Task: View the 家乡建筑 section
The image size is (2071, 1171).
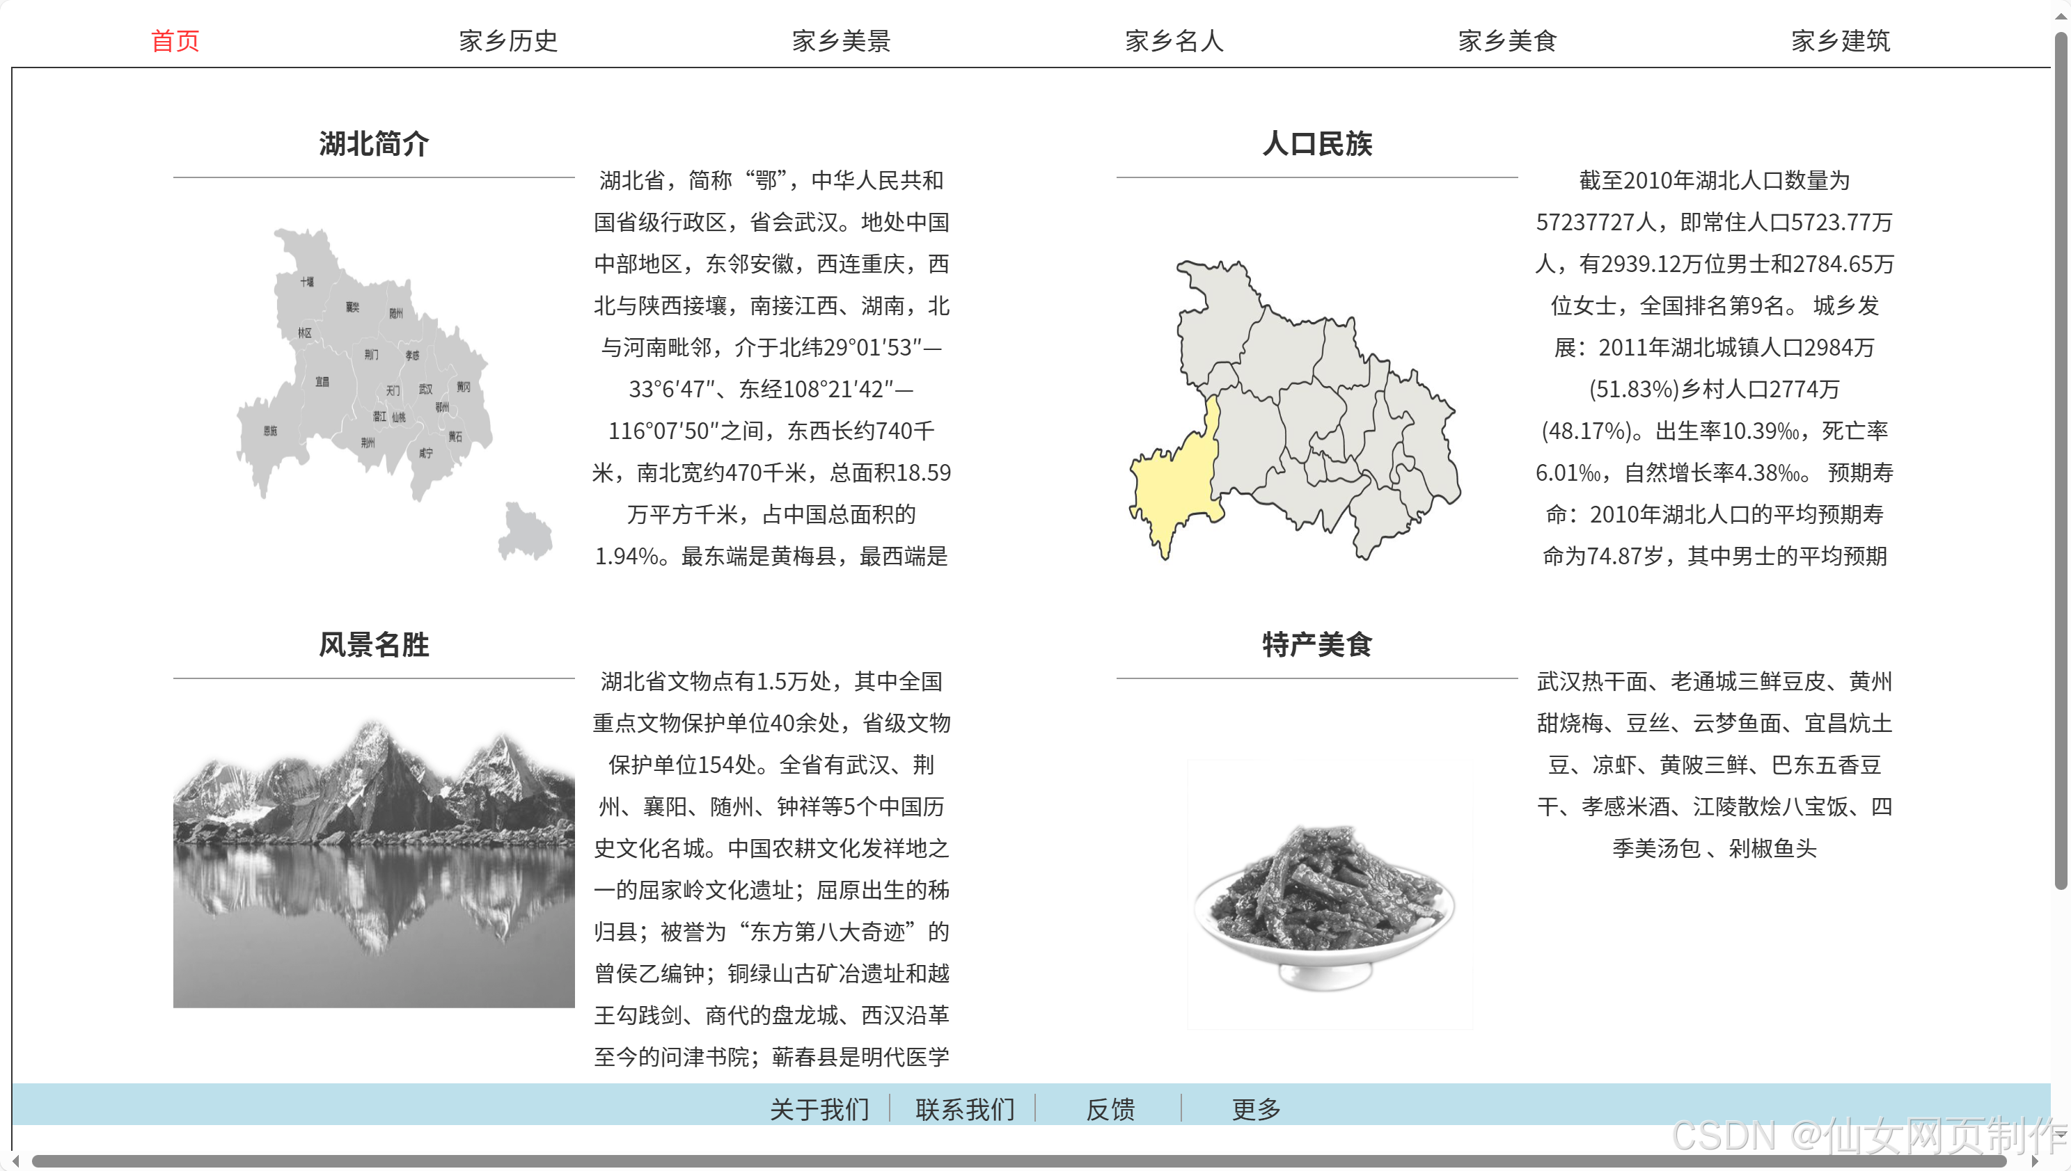Action: [x=1841, y=40]
